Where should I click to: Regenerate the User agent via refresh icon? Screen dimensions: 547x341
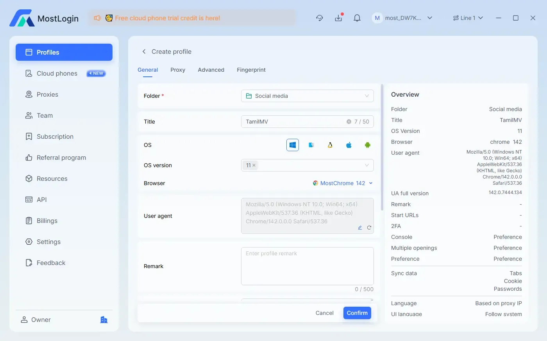point(369,227)
